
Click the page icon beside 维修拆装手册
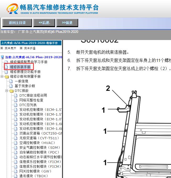pos(6,67)
